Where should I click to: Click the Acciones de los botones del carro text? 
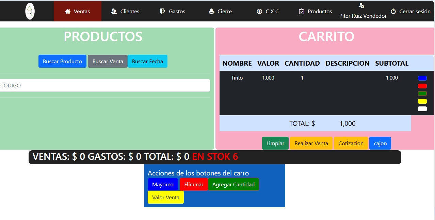pyautogui.click(x=198, y=173)
